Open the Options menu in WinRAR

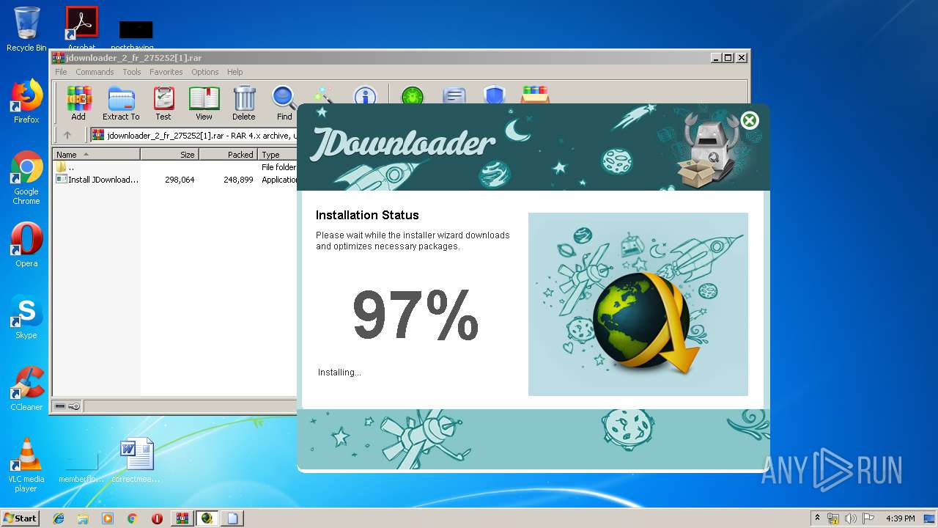205,72
